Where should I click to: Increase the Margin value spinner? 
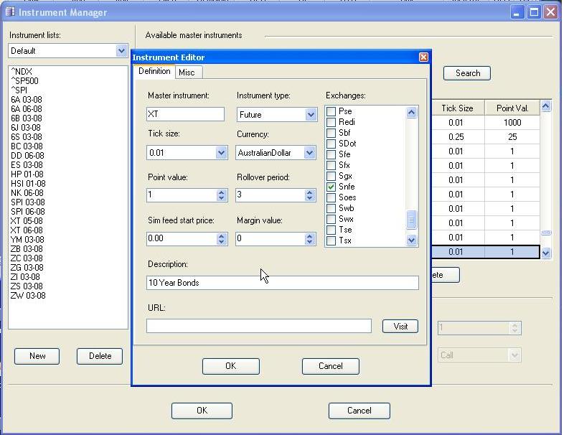[310, 235]
